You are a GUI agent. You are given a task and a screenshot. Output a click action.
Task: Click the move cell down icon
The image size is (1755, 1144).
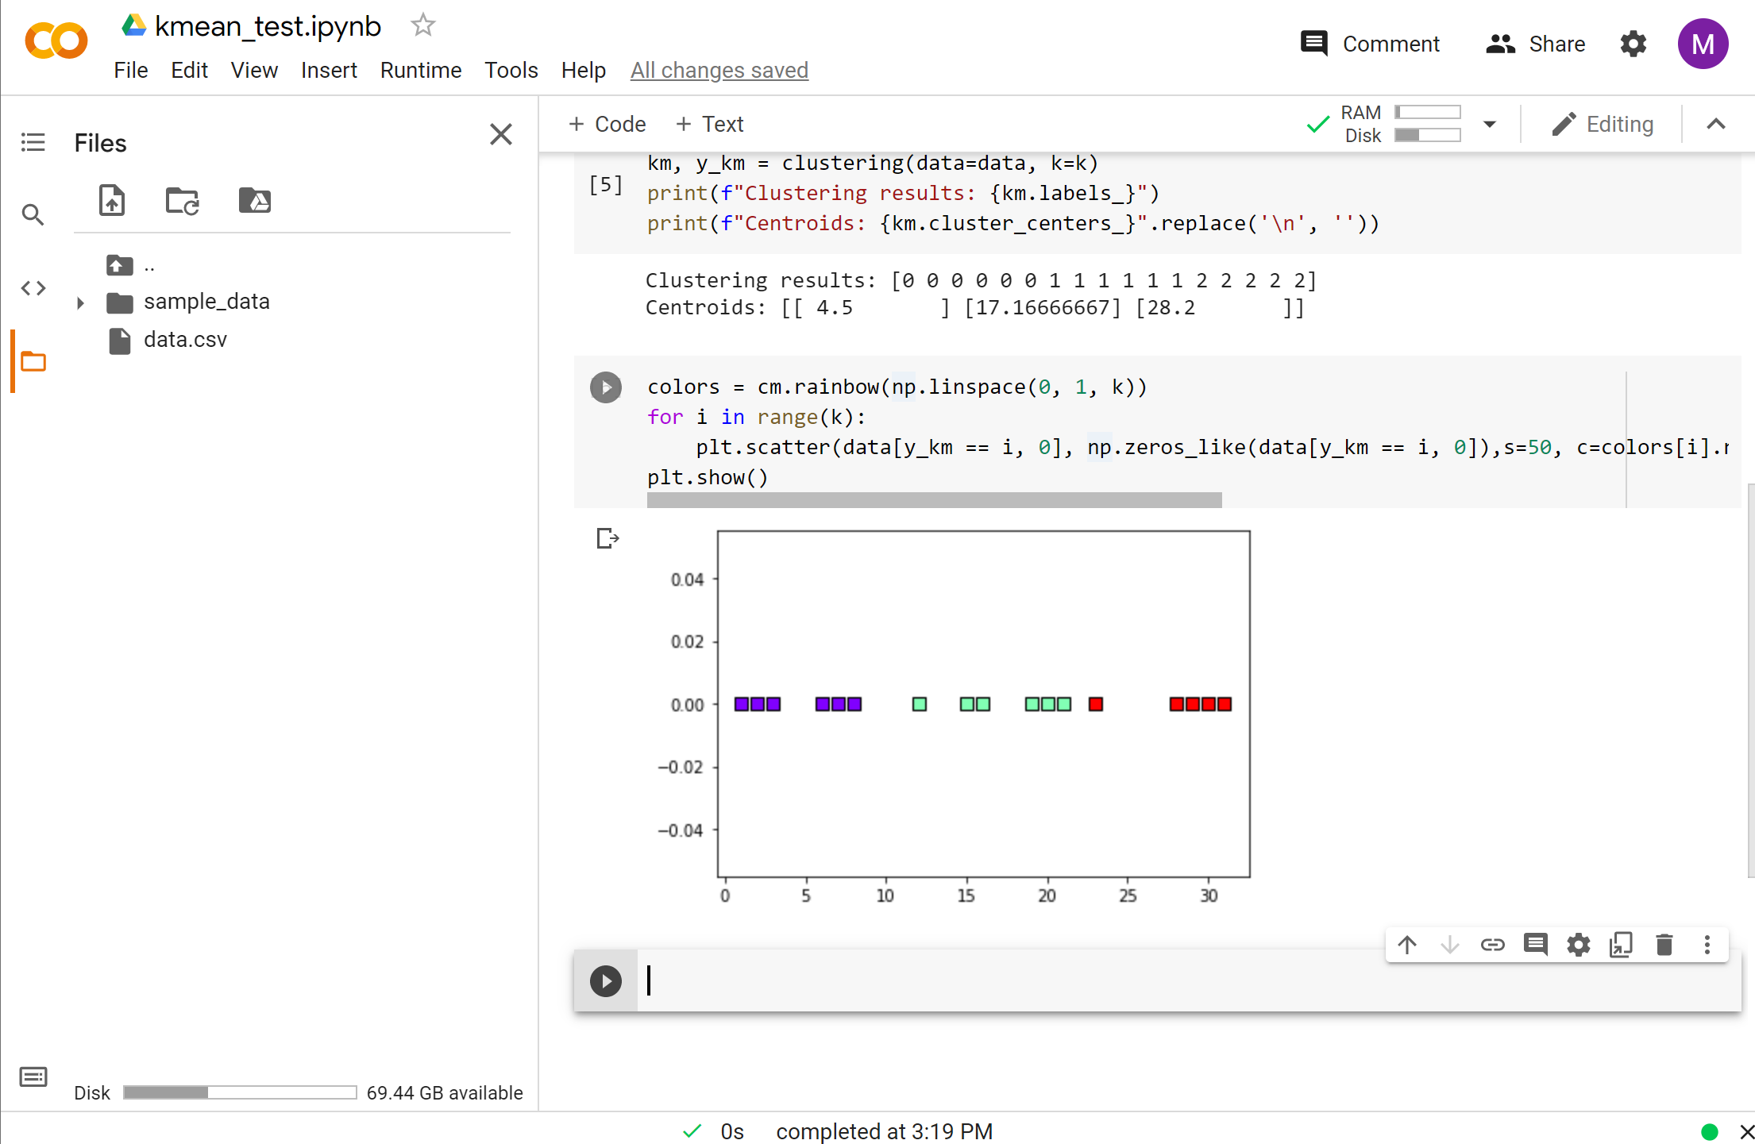pos(1449,946)
